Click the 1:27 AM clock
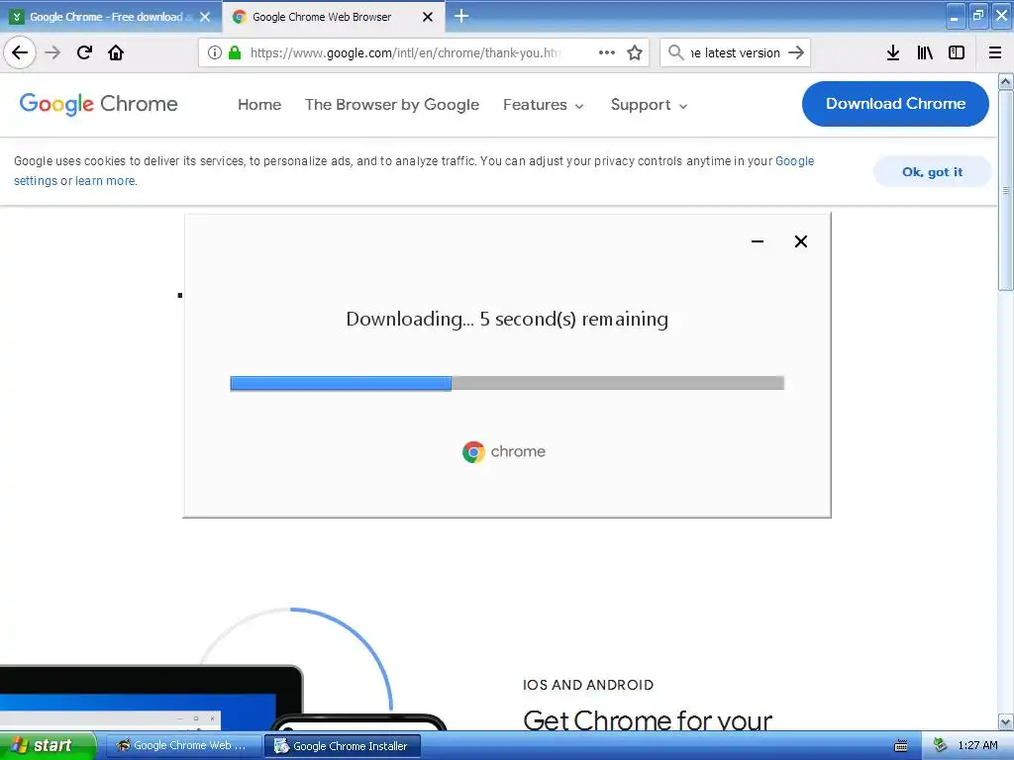 977,745
